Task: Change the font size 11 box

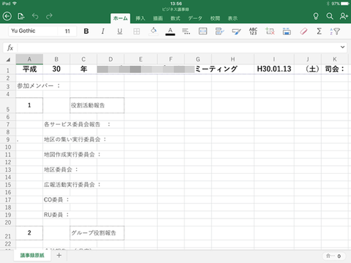Action: tap(67, 31)
